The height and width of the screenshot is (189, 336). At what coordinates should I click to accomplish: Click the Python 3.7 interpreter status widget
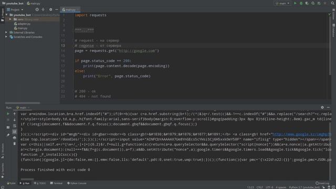(x=304, y=187)
